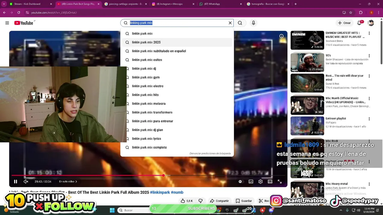Open a new browser tab
The height and width of the screenshot is (215, 383).
296,4
